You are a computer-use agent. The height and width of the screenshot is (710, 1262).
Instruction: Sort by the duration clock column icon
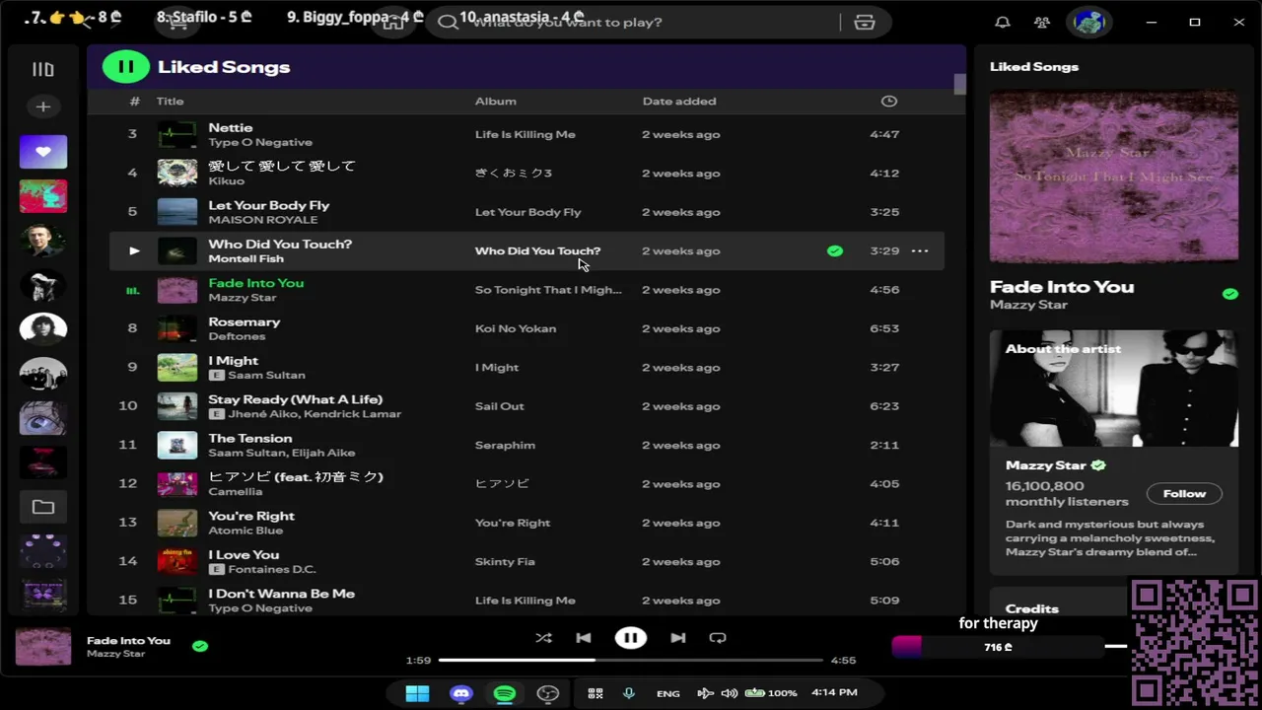888,101
